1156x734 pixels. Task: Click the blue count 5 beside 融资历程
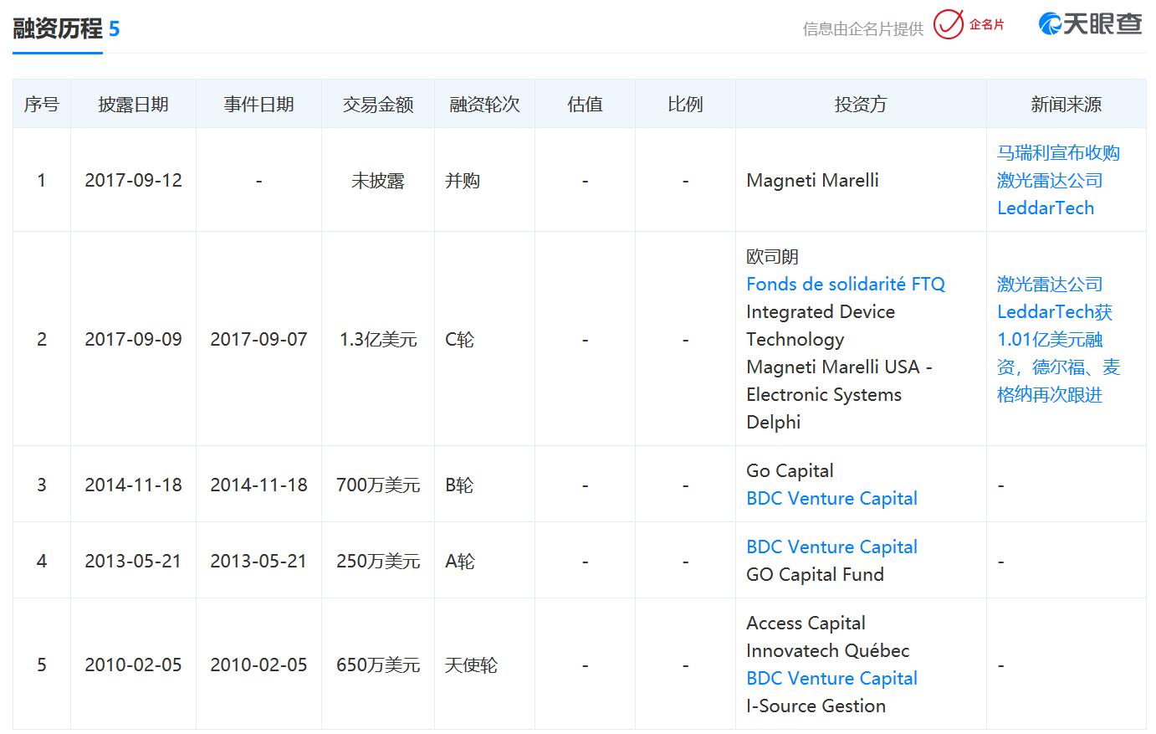114,29
